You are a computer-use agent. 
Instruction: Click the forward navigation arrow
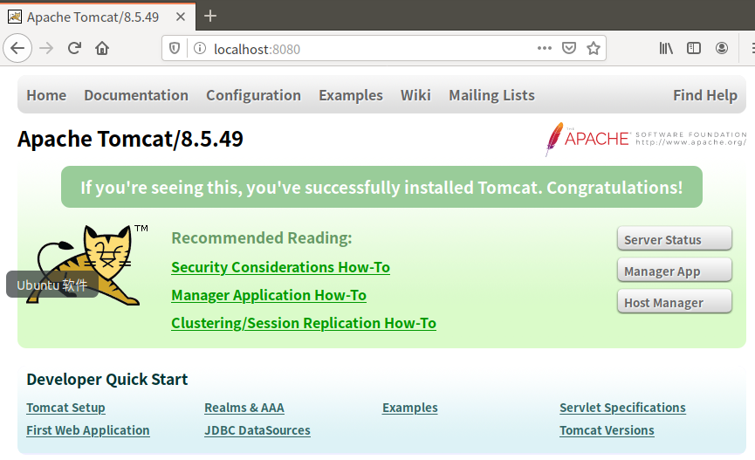(x=46, y=48)
